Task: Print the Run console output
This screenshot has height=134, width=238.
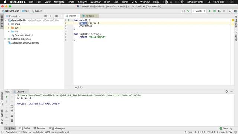Action: 12,116
